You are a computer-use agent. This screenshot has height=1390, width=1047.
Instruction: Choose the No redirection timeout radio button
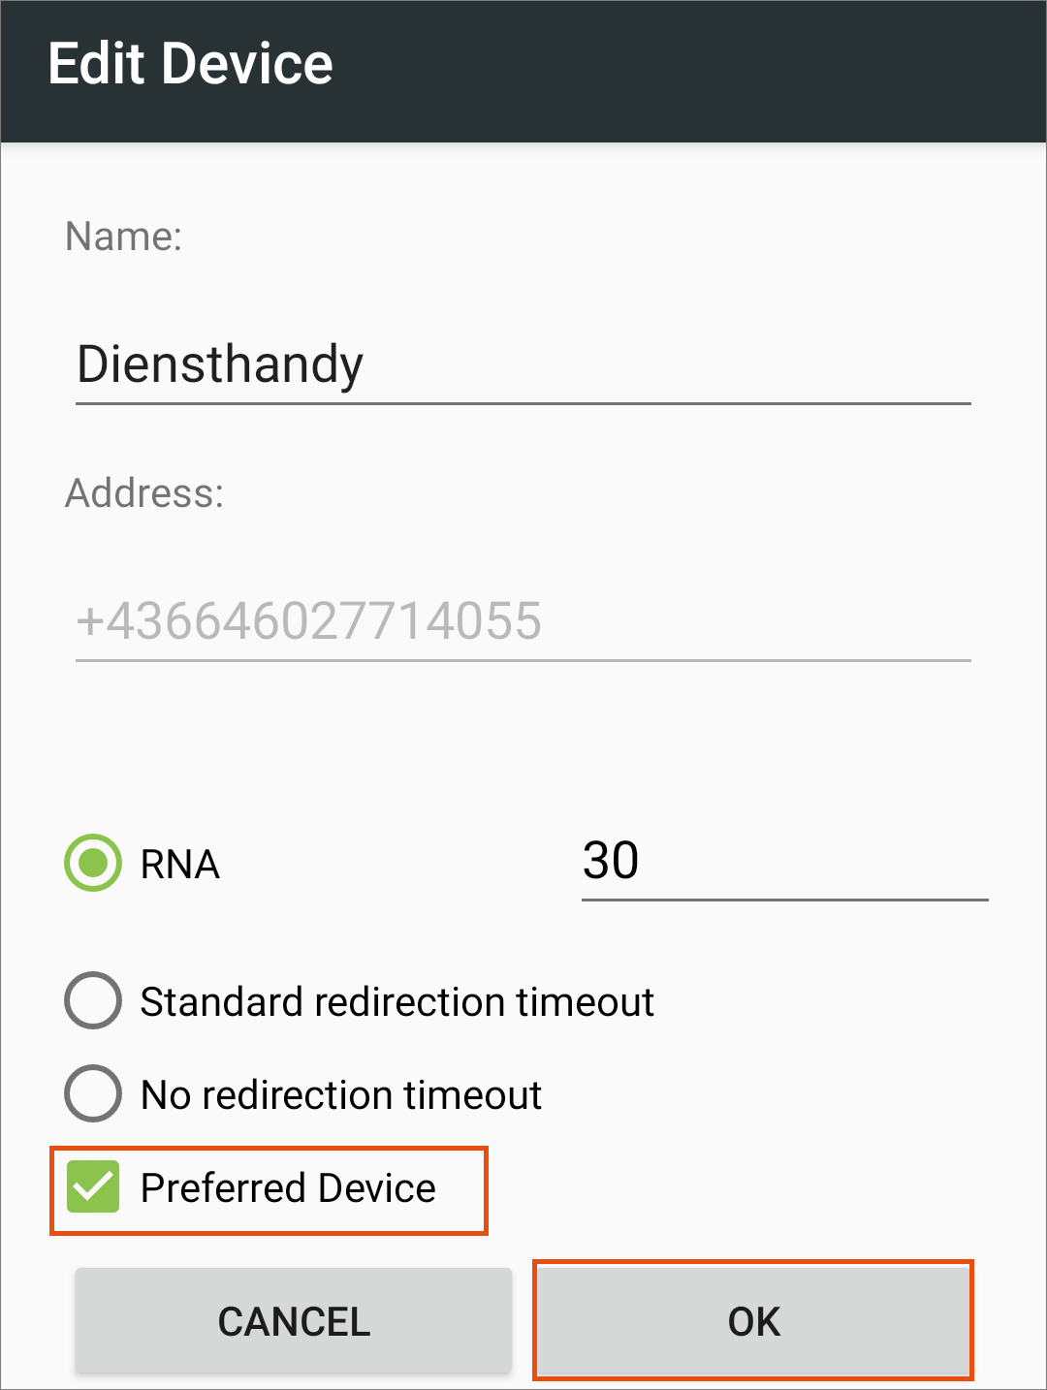(93, 1093)
